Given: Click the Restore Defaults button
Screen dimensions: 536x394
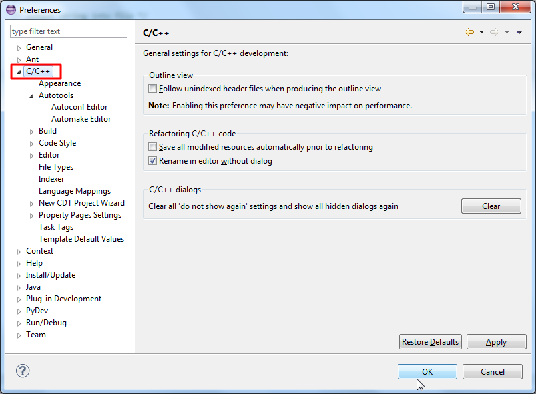Looking at the screenshot, I should 430,342.
